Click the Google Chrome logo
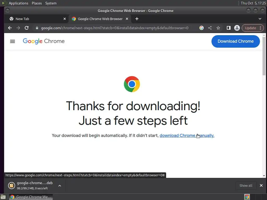This screenshot has height=200, width=267. (44, 41)
